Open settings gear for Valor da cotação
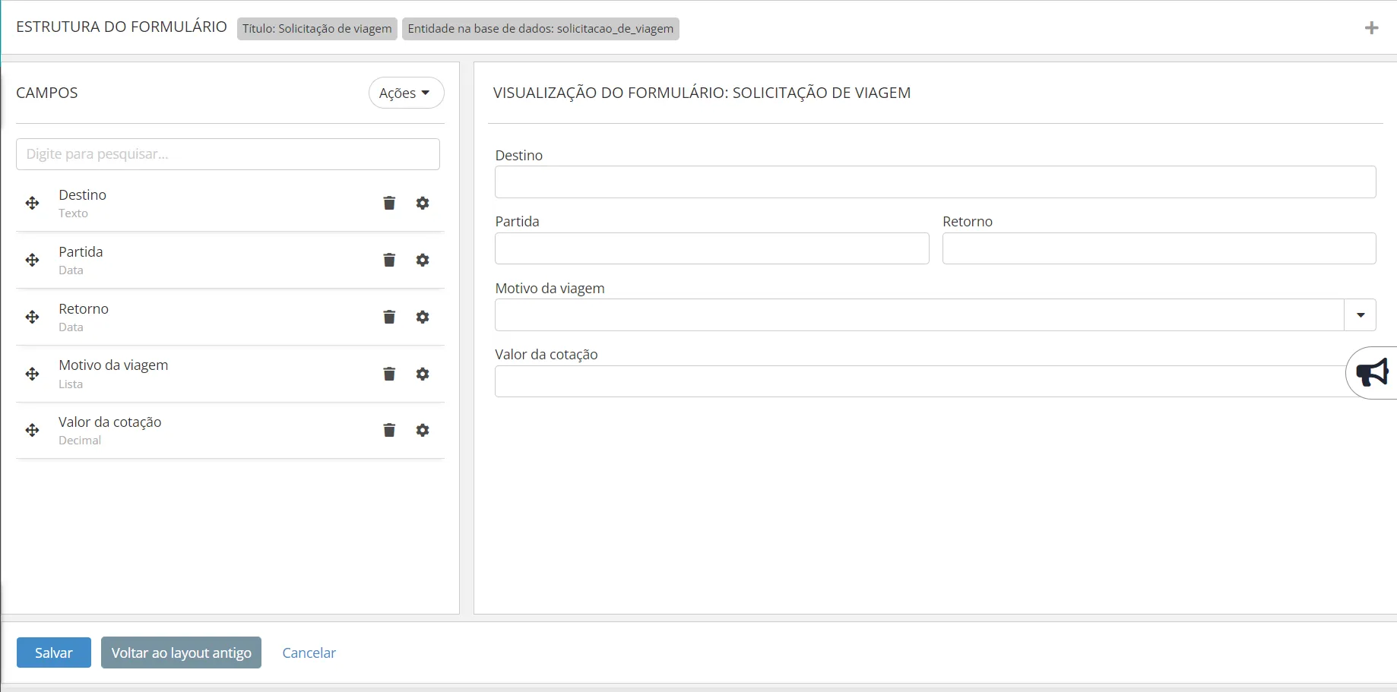The image size is (1397, 692). coord(423,430)
